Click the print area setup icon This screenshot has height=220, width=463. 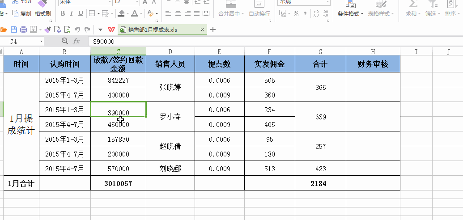[x=34, y=30]
